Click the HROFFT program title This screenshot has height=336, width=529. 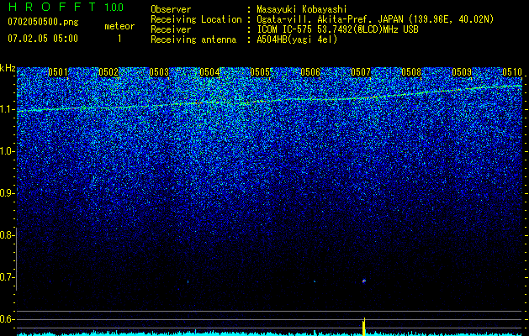point(52,7)
